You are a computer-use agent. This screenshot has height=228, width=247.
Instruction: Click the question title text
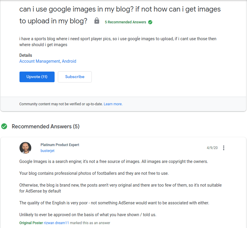[x=120, y=9]
